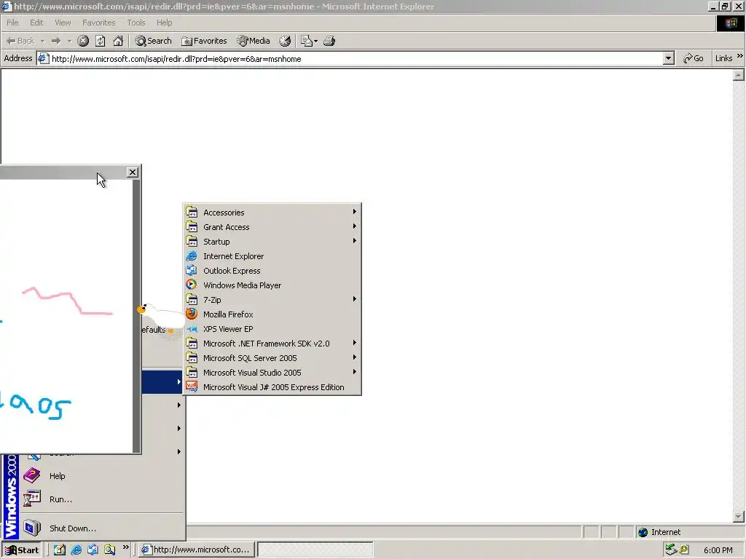Click Show Desktop quick launch icon

(x=60, y=550)
